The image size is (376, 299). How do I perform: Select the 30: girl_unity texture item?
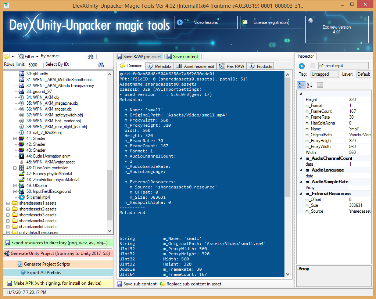coord(37,74)
